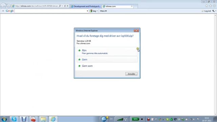Choose Gem som to save as

point(107,66)
